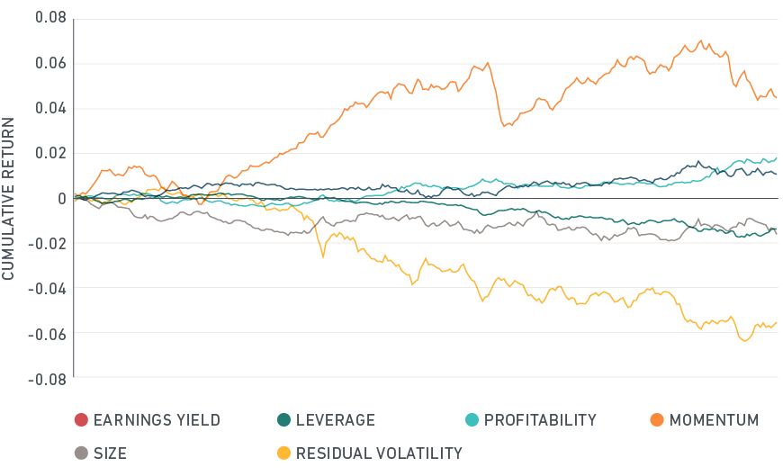Toggle the EARNINGS YIELD series label
Viewport: 783px width, 476px height.
click(x=157, y=420)
